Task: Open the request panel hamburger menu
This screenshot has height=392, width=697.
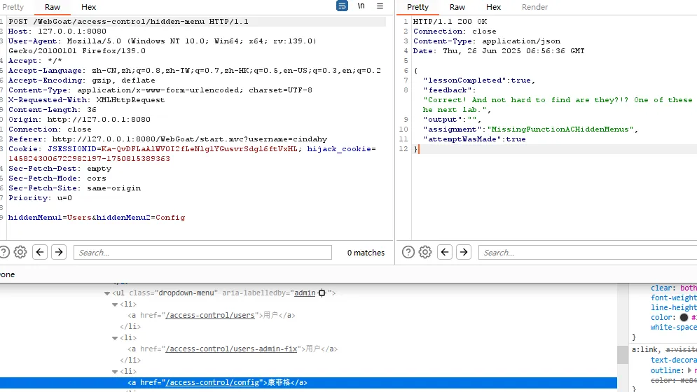Action: (x=380, y=6)
